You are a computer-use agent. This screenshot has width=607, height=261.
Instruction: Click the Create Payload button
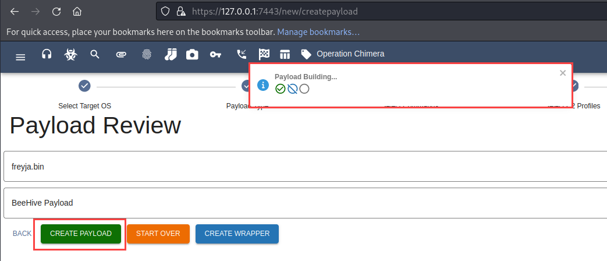(x=80, y=234)
